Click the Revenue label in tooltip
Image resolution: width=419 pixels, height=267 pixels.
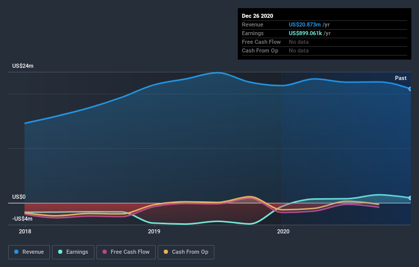253,24
